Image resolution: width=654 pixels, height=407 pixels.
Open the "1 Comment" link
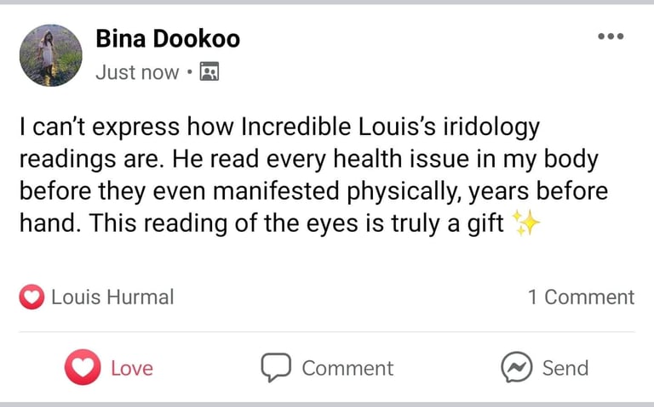coord(581,297)
